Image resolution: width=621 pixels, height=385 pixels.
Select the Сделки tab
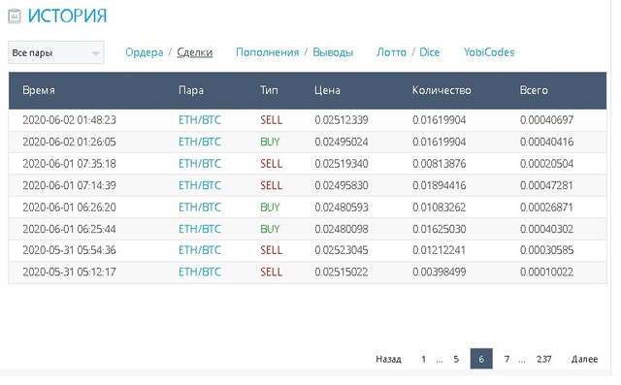tap(194, 52)
